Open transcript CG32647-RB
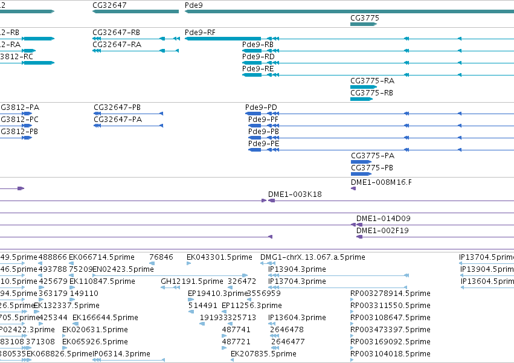The image size is (514, 363). pos(116,33)
